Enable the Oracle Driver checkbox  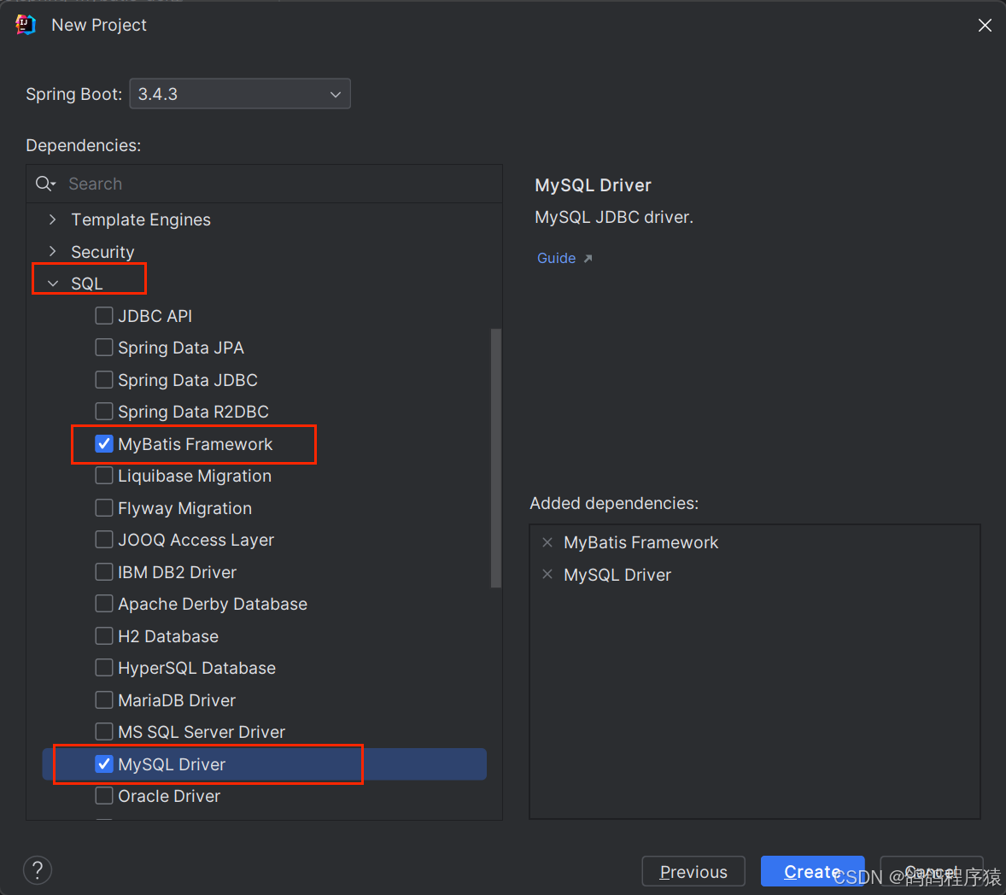click(x=104, y=796)
